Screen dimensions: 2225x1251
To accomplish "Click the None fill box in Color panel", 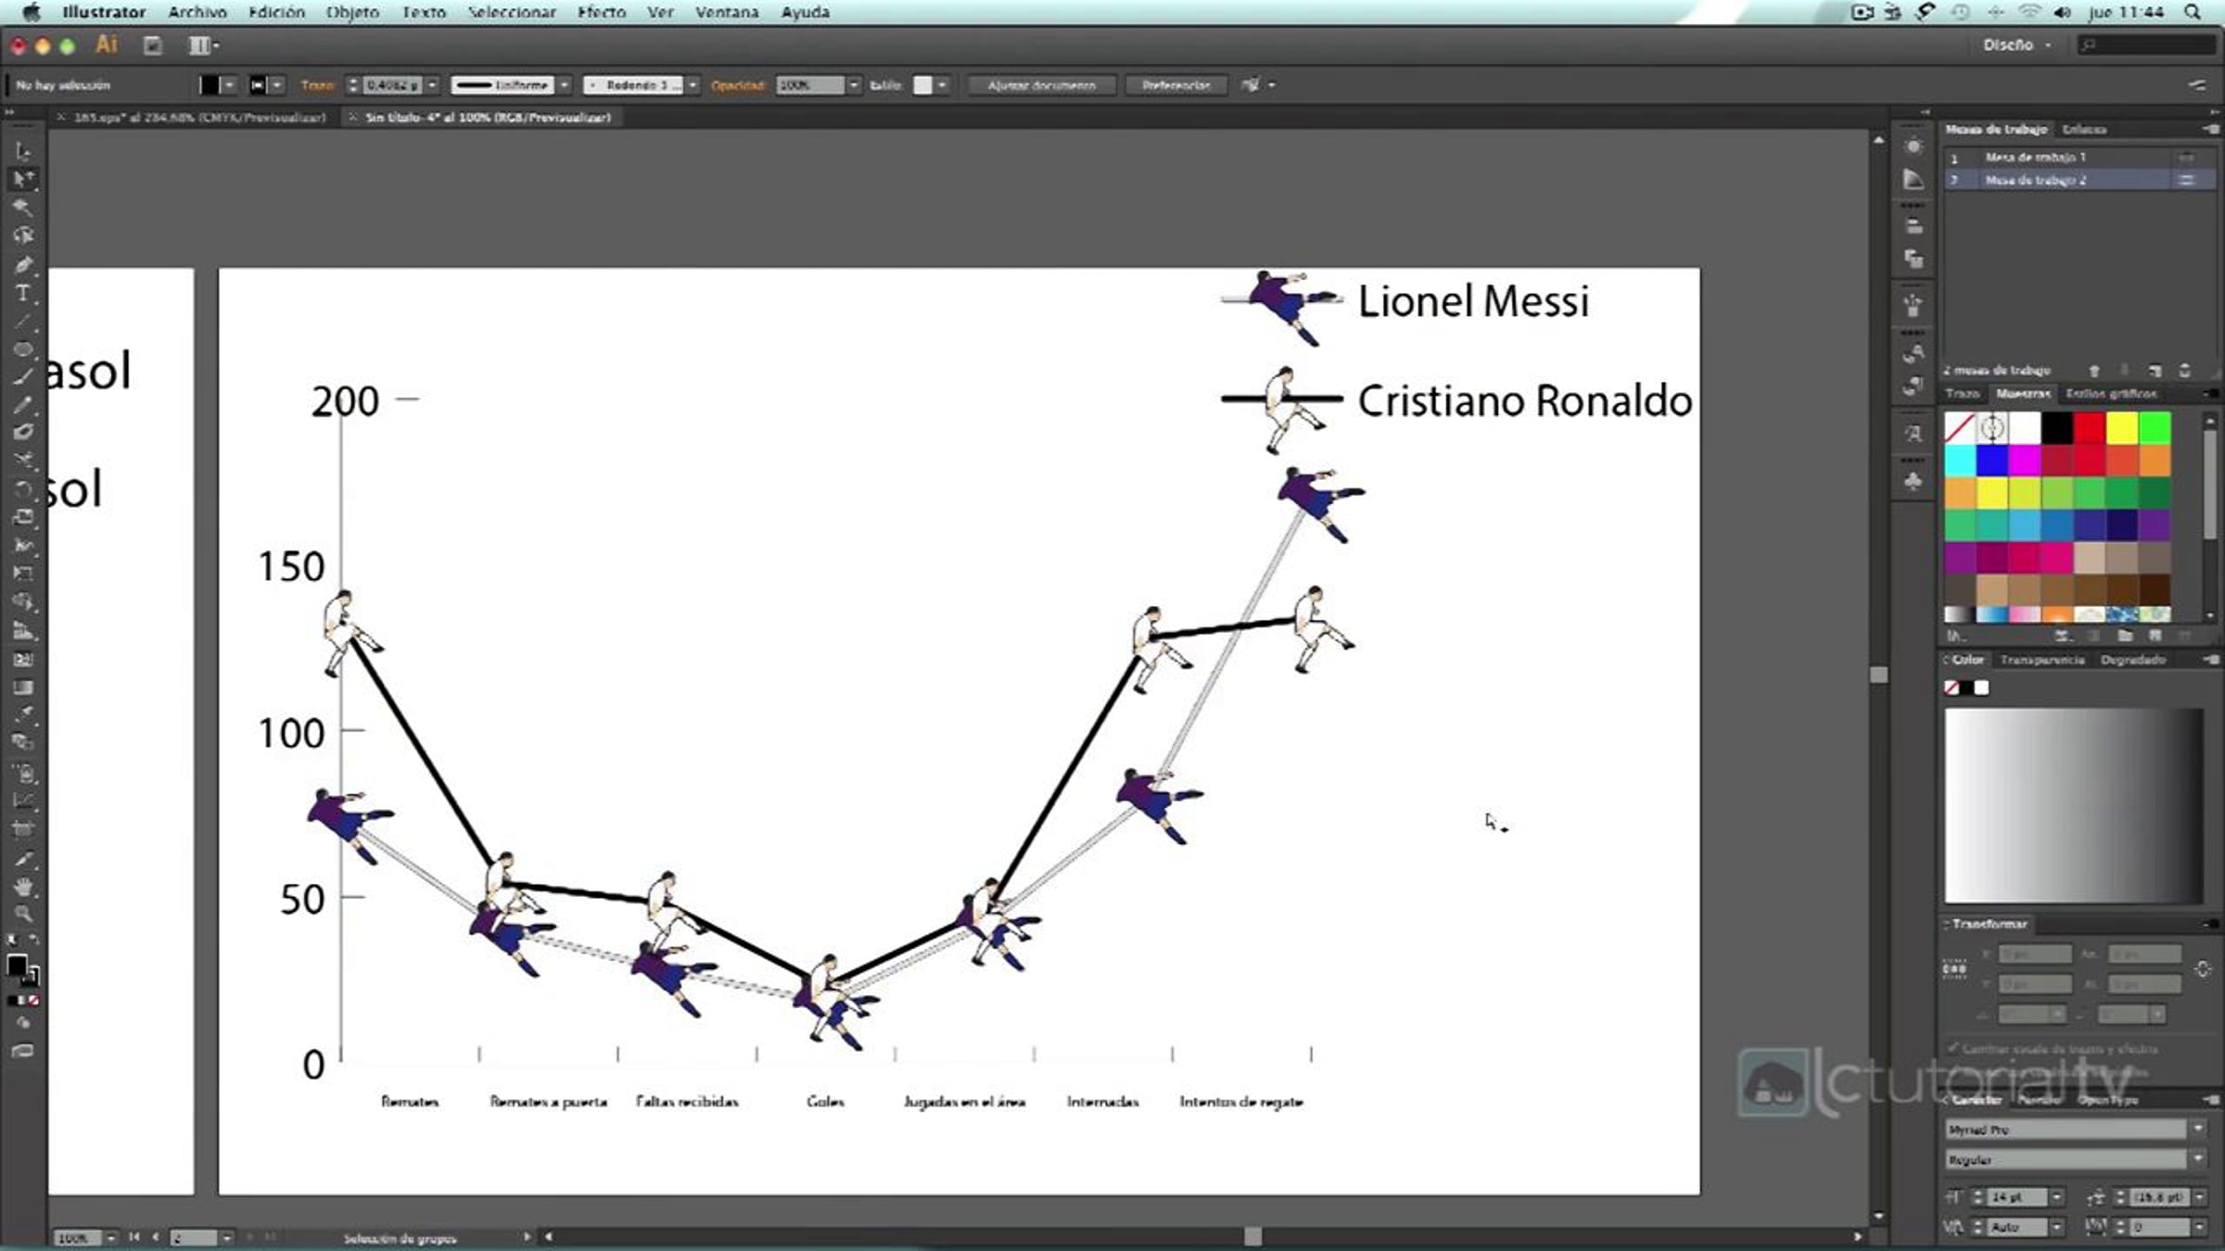I will 1952,688.
